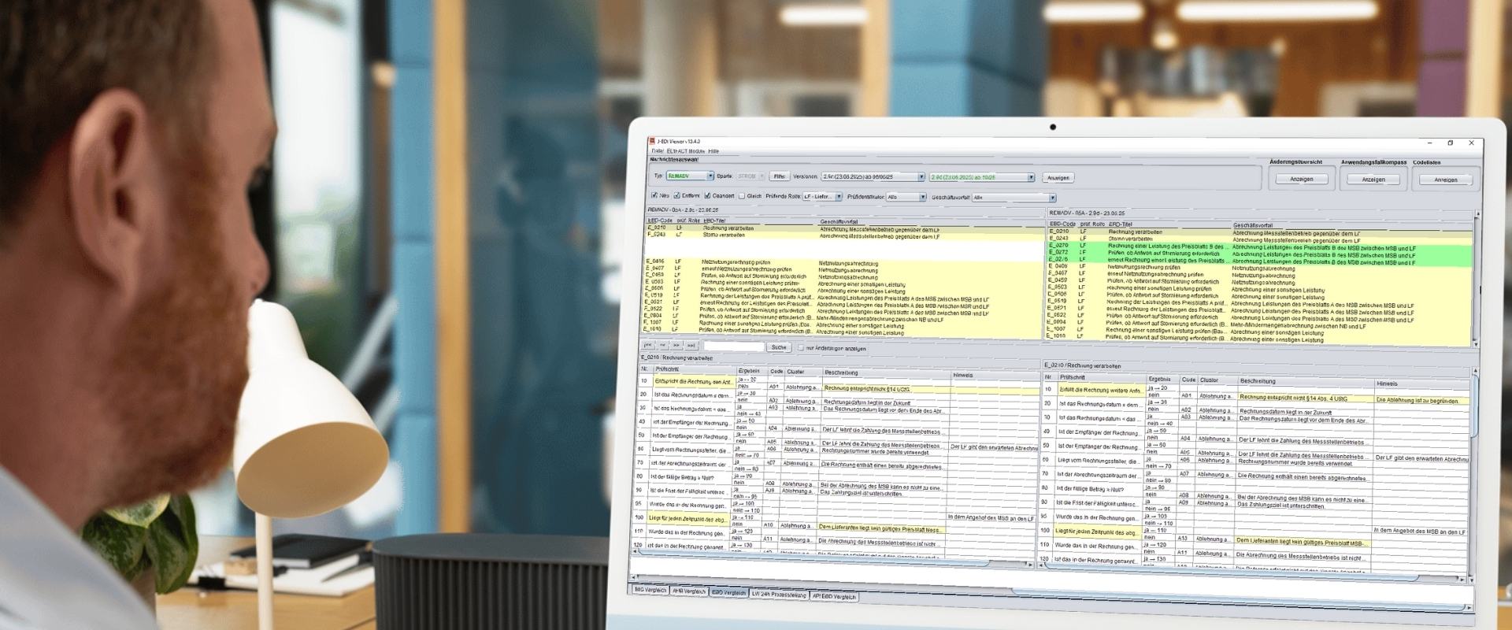Click code cell A10 in left step table
Screen dimensions: 1512x630
[x=769, y=524]
